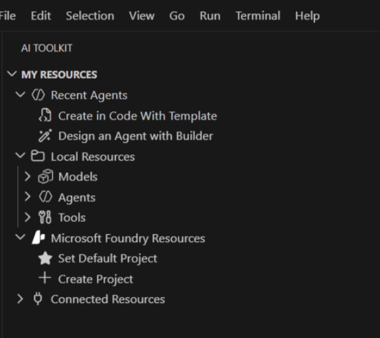Image resolution: width=380 pixels, height=338 pixels.
Task: Click the Connected Resources plug icon
Action: click(38, 299)
